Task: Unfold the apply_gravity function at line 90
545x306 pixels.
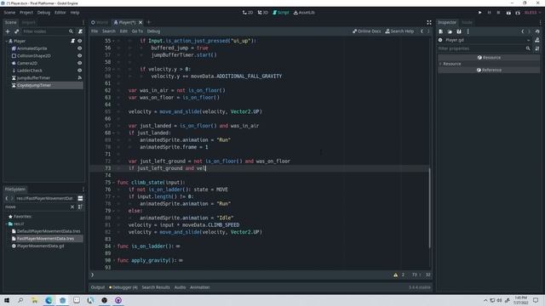Action: pyautogui.click(x=114, y=261)
